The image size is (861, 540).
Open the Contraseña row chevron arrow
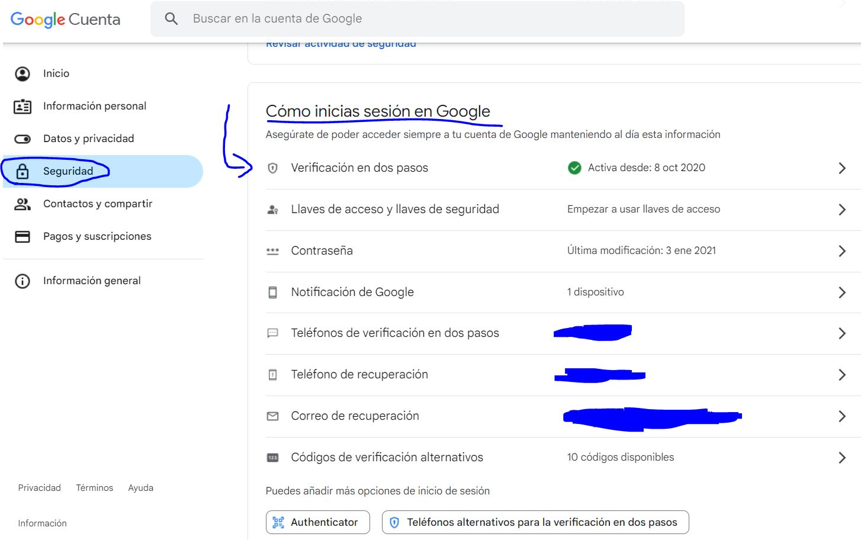(842, 251)
